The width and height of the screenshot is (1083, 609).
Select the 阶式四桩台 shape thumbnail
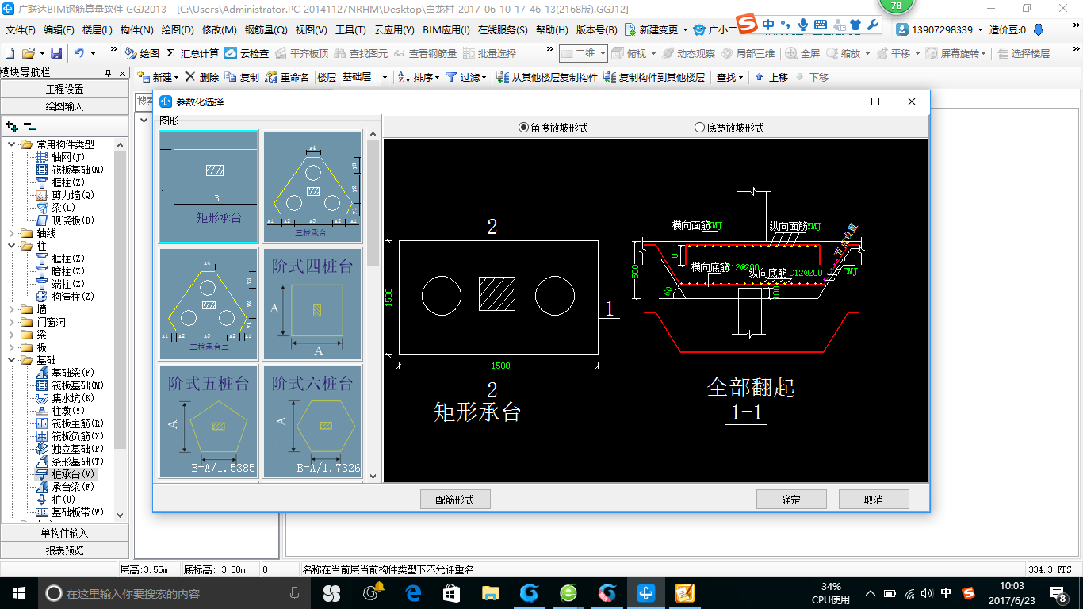pos(312,304)
